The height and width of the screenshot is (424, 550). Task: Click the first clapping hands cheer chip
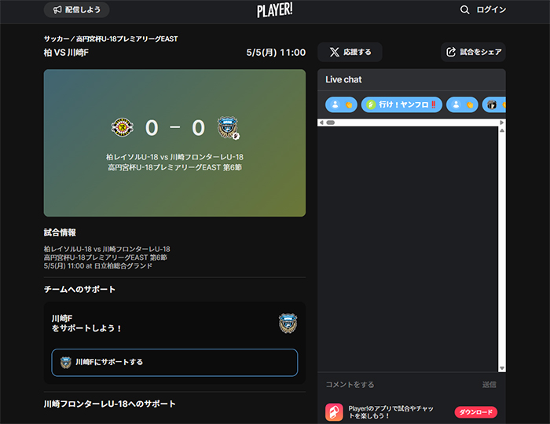[x=341, y=104]
